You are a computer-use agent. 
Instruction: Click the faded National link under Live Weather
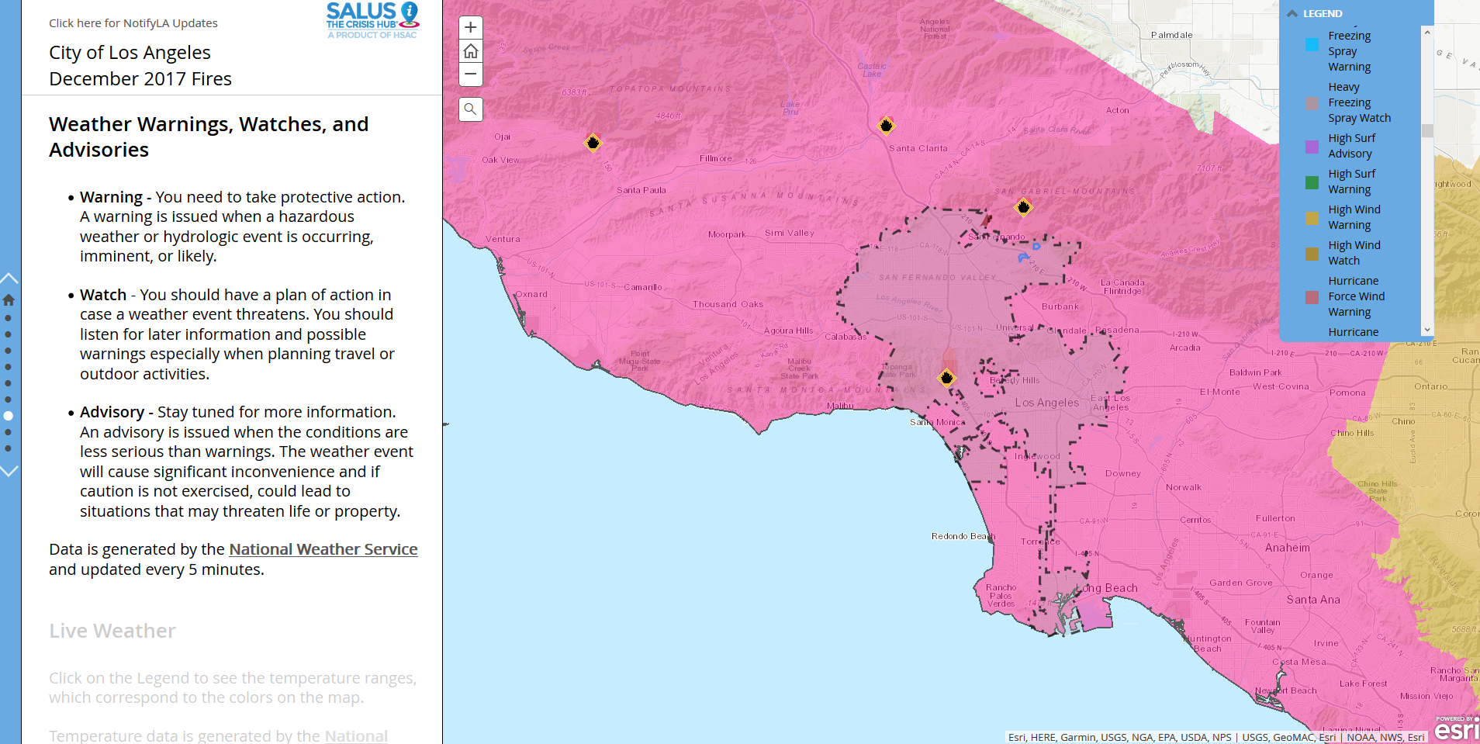[356, 735]
